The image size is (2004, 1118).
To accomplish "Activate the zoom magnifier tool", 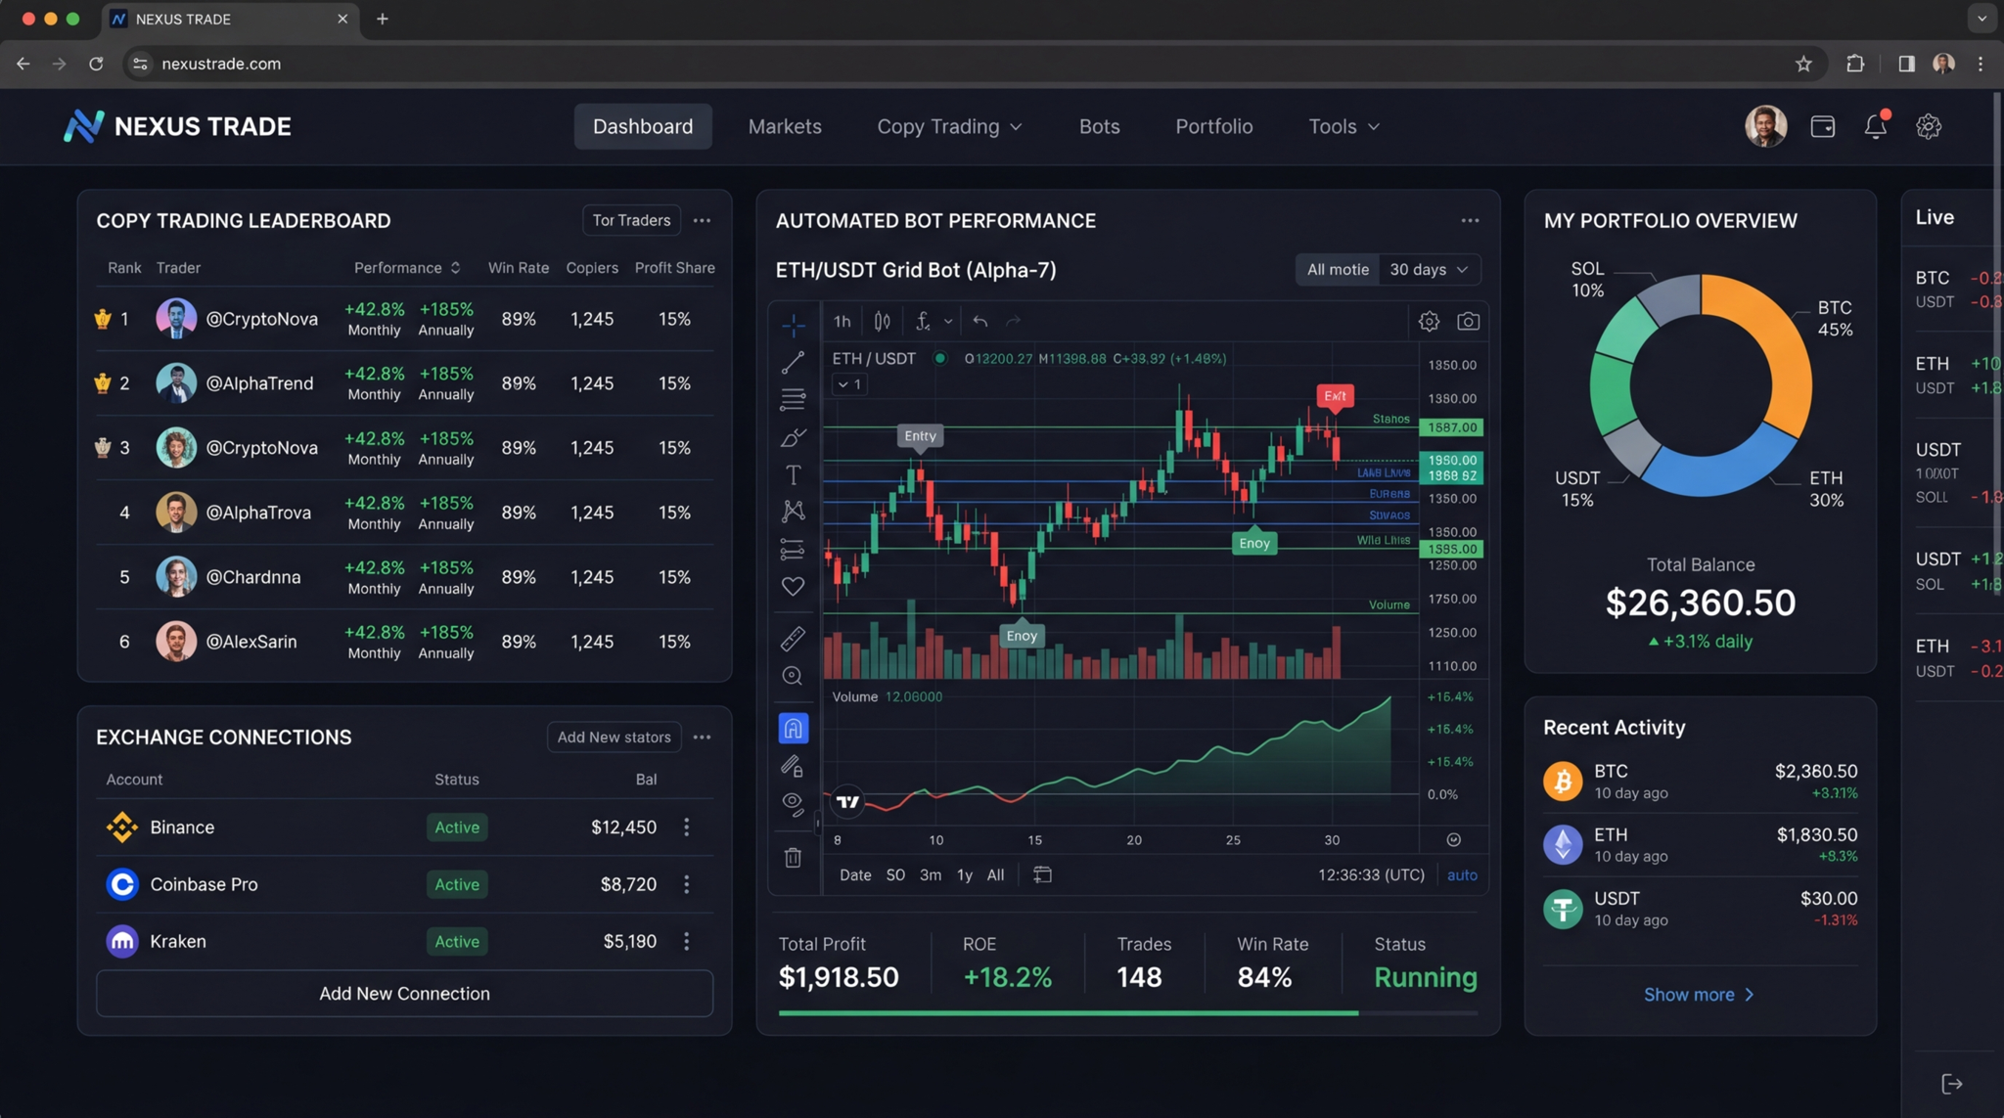I will pyautogui.click(x=793, y=675).
